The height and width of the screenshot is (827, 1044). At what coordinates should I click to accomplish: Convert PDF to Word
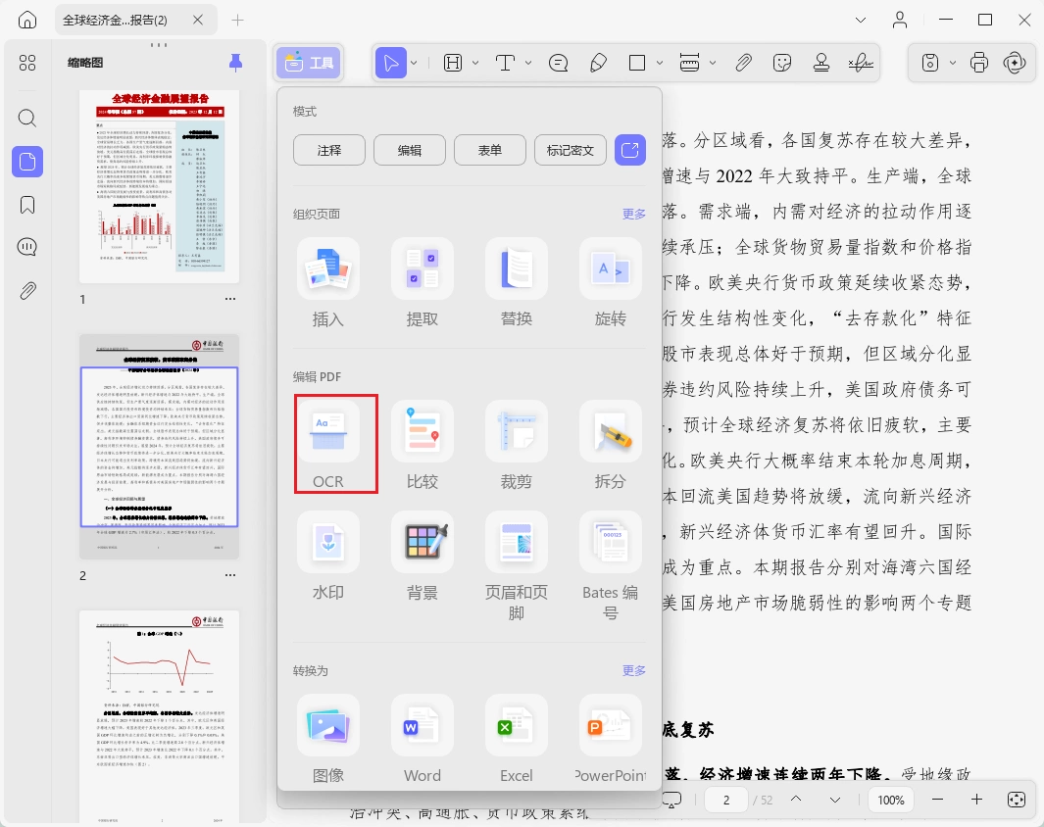pyautogui.click(x=423, y=739)
